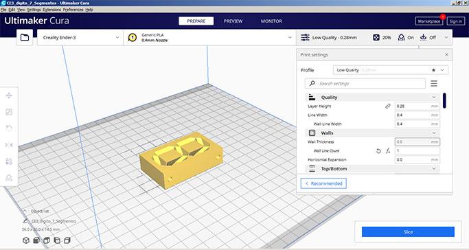469x250 pixels.
Task: Click the Search settings field
Action: pos(365,83)
